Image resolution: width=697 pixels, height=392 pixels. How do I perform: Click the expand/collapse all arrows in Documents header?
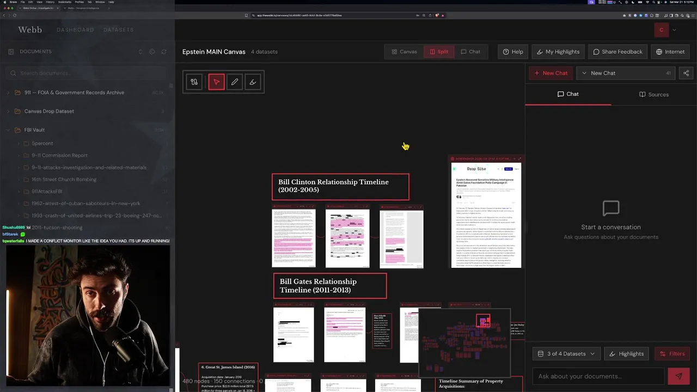[140, 52]
